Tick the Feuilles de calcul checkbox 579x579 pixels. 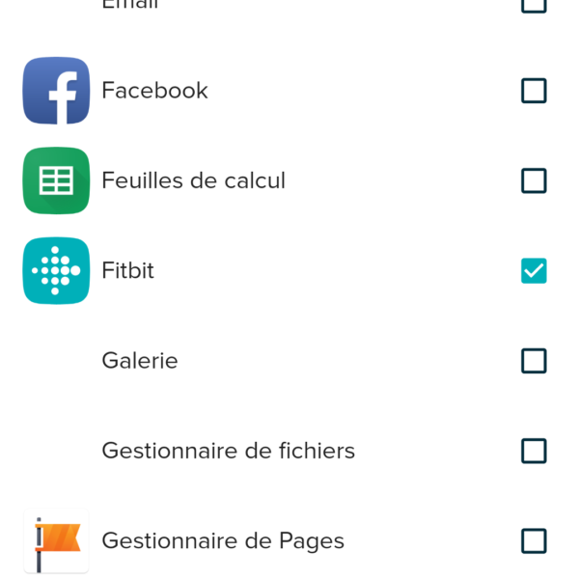point(534,180)
